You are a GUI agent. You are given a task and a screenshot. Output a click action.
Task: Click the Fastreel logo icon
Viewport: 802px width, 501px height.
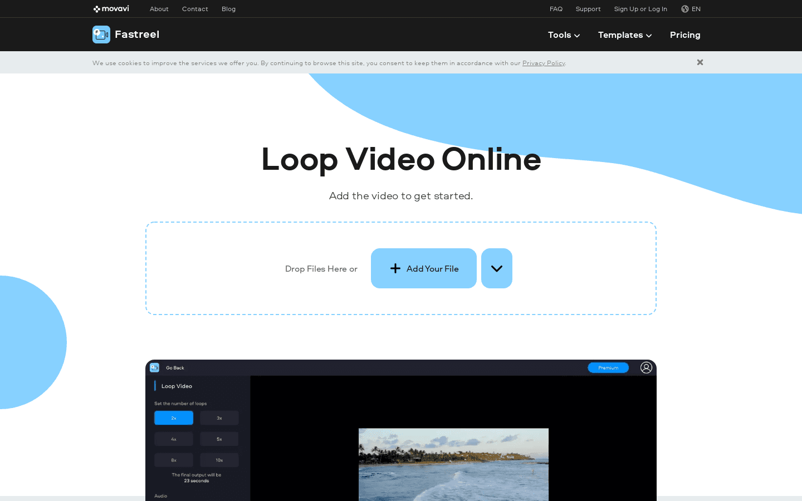coord(101,35)
